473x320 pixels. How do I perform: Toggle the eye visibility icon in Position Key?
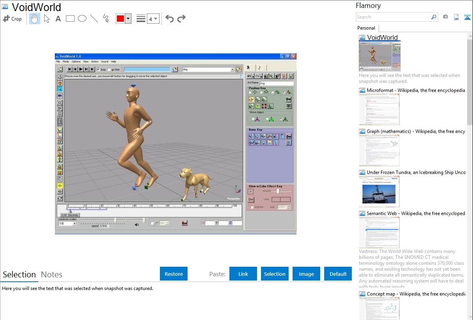(288, 106)
